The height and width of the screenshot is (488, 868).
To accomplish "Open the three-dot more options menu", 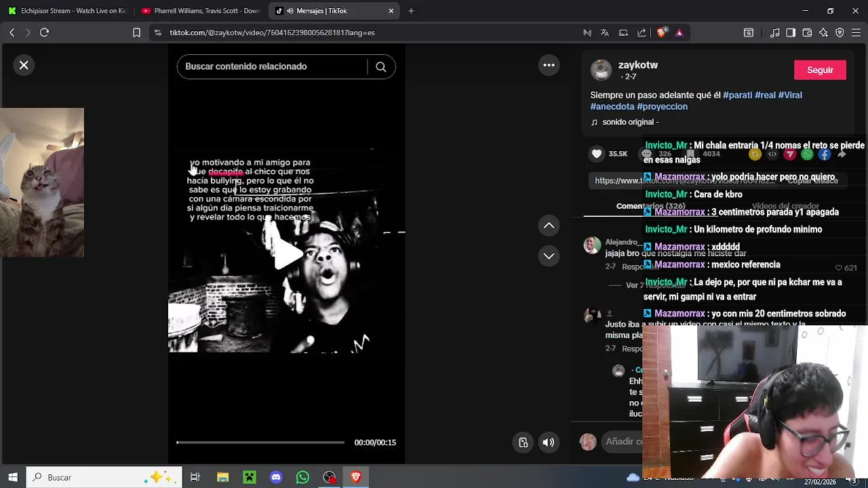I will click(549, 65).
